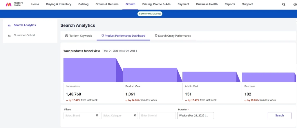Click the Customer Cohort chart icon in sidebar
Viewport: 297px width, 128px height.
click(x=9, y=35)
